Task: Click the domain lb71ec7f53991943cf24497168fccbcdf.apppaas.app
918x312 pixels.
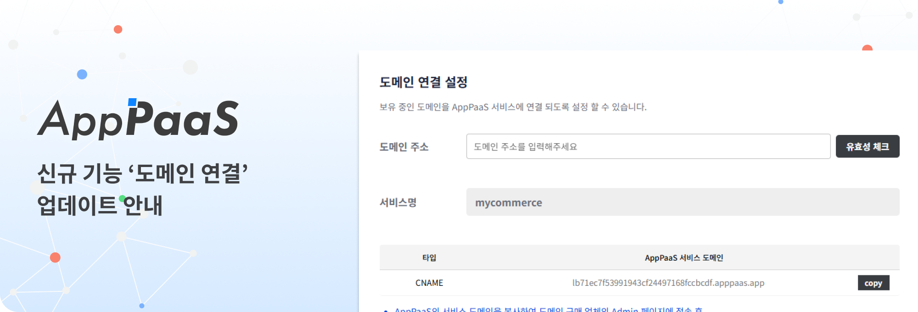Action: point(668,283)
